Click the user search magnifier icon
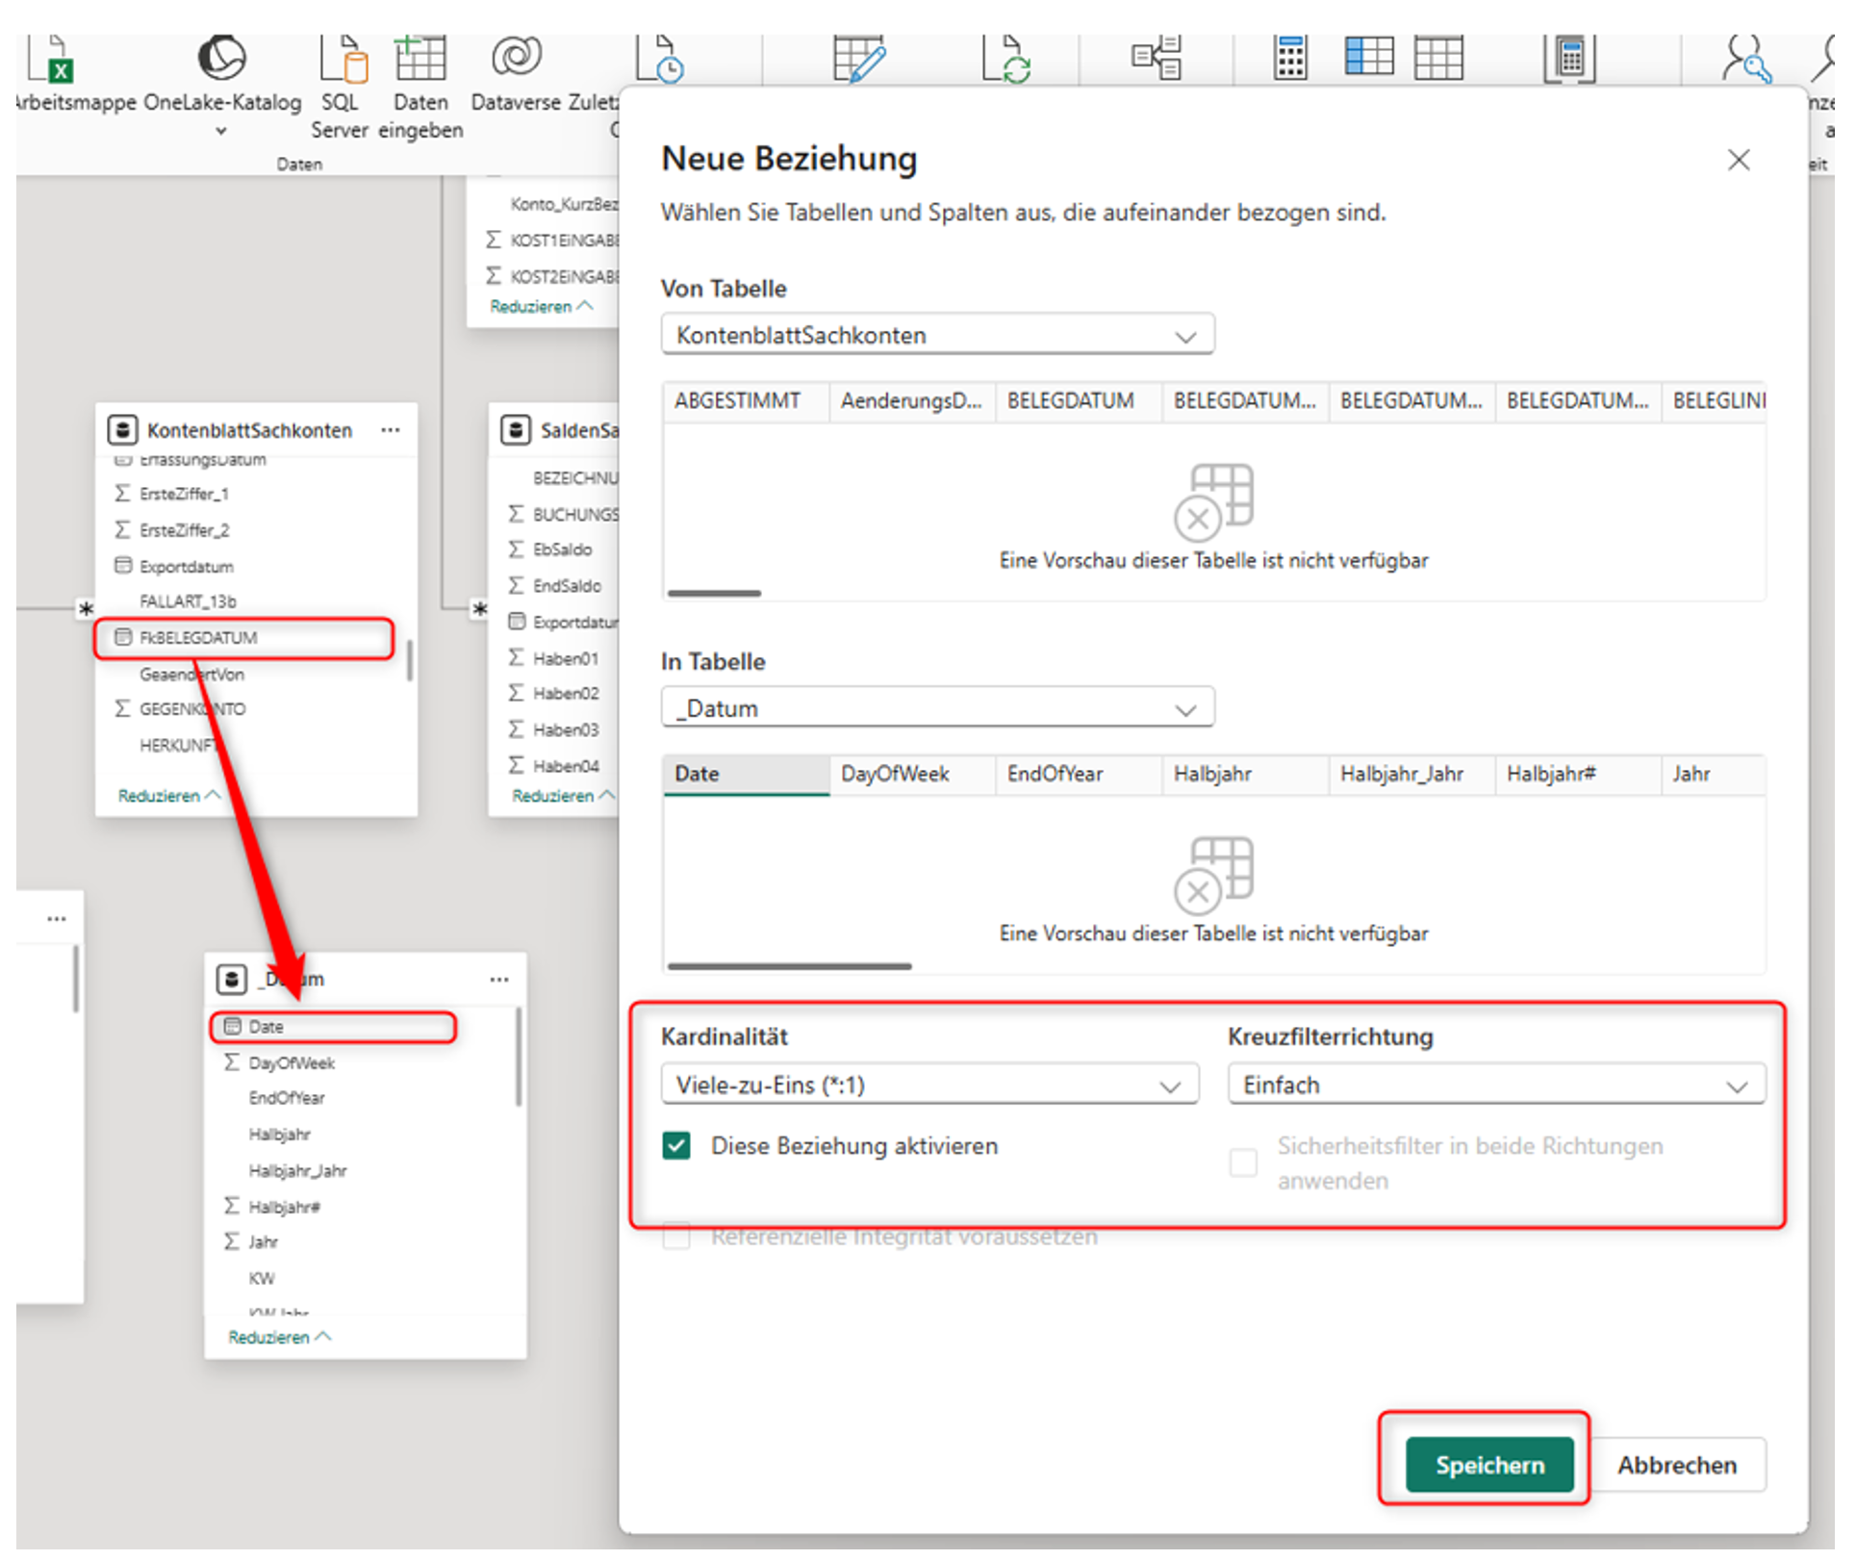The height and width of the screenshot is (1560, 1856). pos(1747,60)
